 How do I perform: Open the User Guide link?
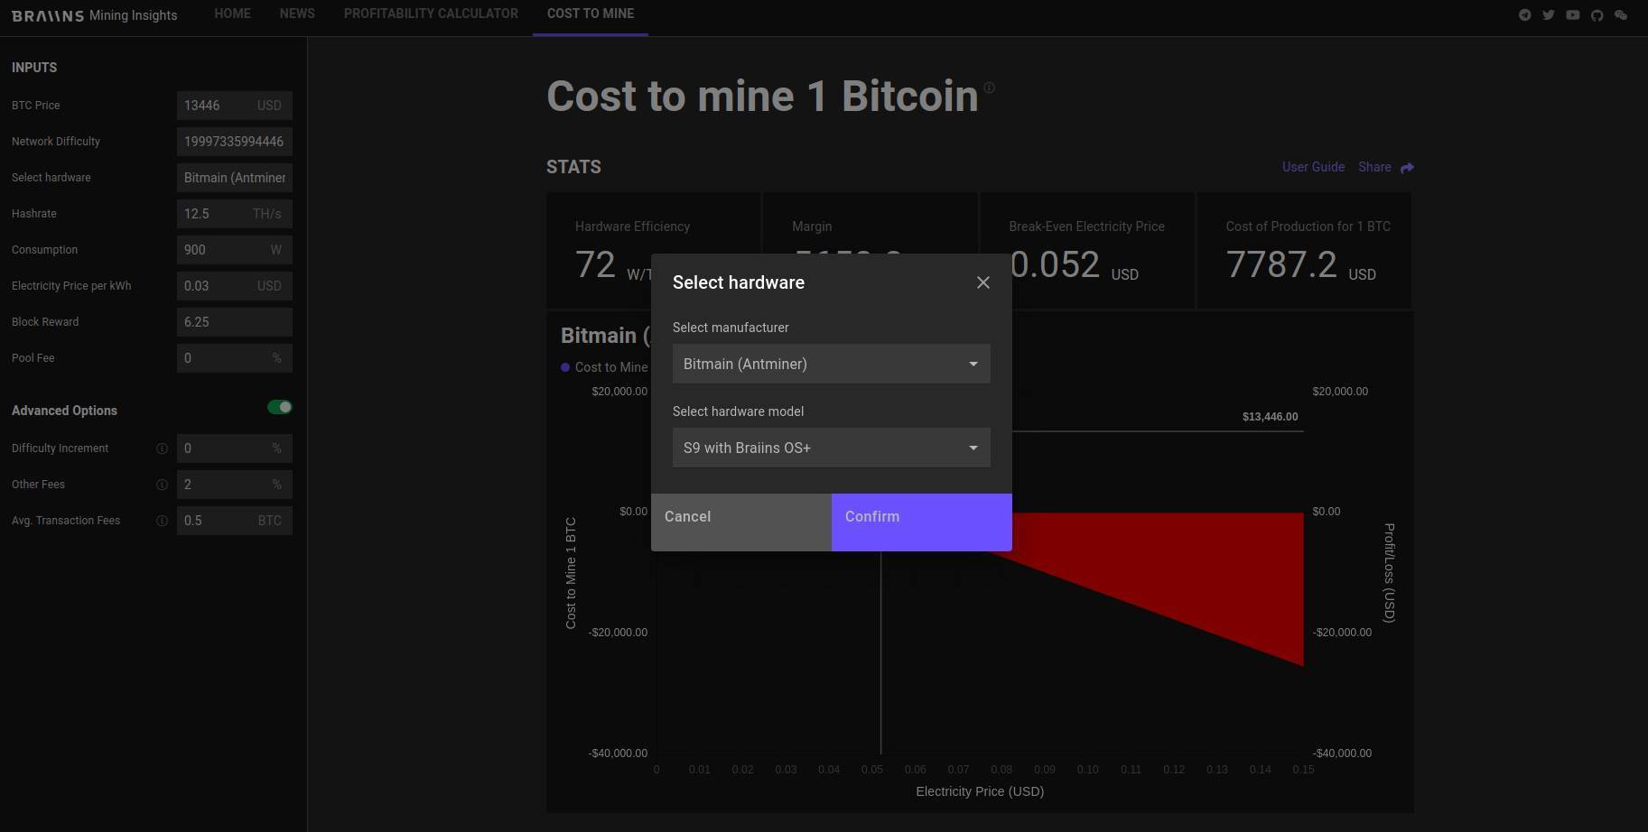[x=1313, y=167]
